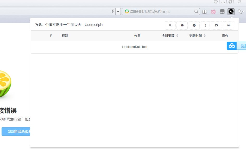The height and width of the screenshot is (165, 246).
Task: Close the browser window
Action: pos(240,2)
